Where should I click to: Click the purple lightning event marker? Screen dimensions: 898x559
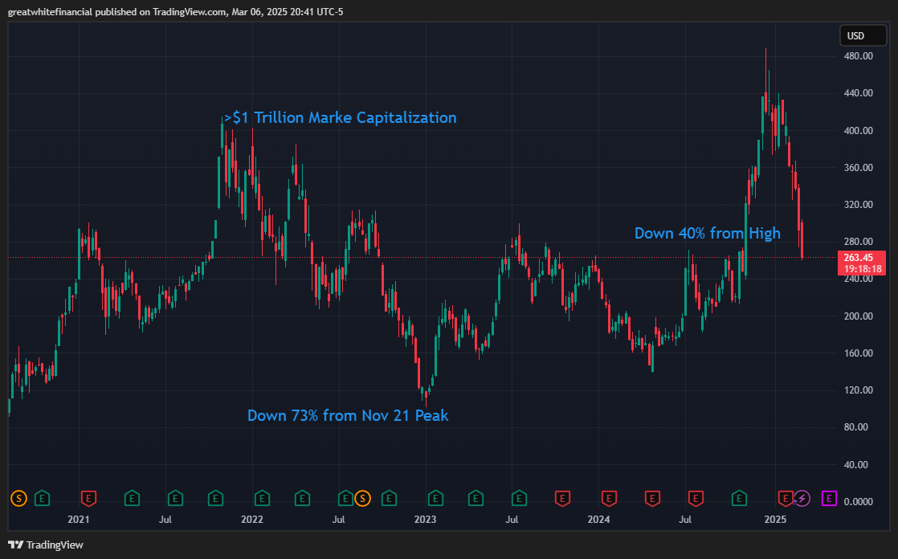coord(802,498)
